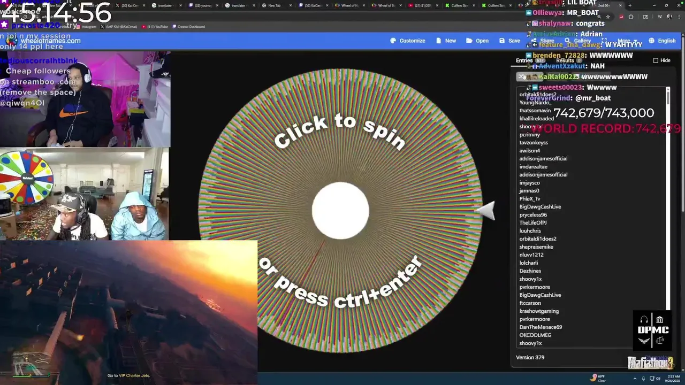
Task: Close the '(21) $1,000' YouTube tab
Action: click(438, 5)
